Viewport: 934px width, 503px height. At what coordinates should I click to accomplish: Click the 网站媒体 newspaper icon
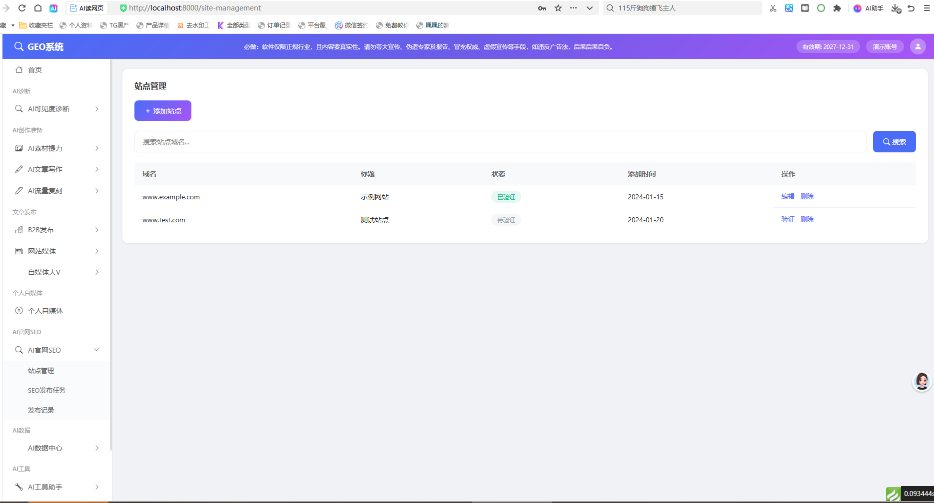(x=19, y=251)
